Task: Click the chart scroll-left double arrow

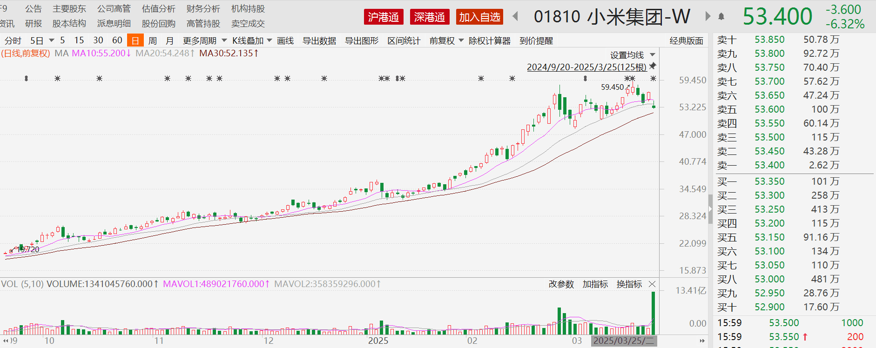Action: pos(6,341)
